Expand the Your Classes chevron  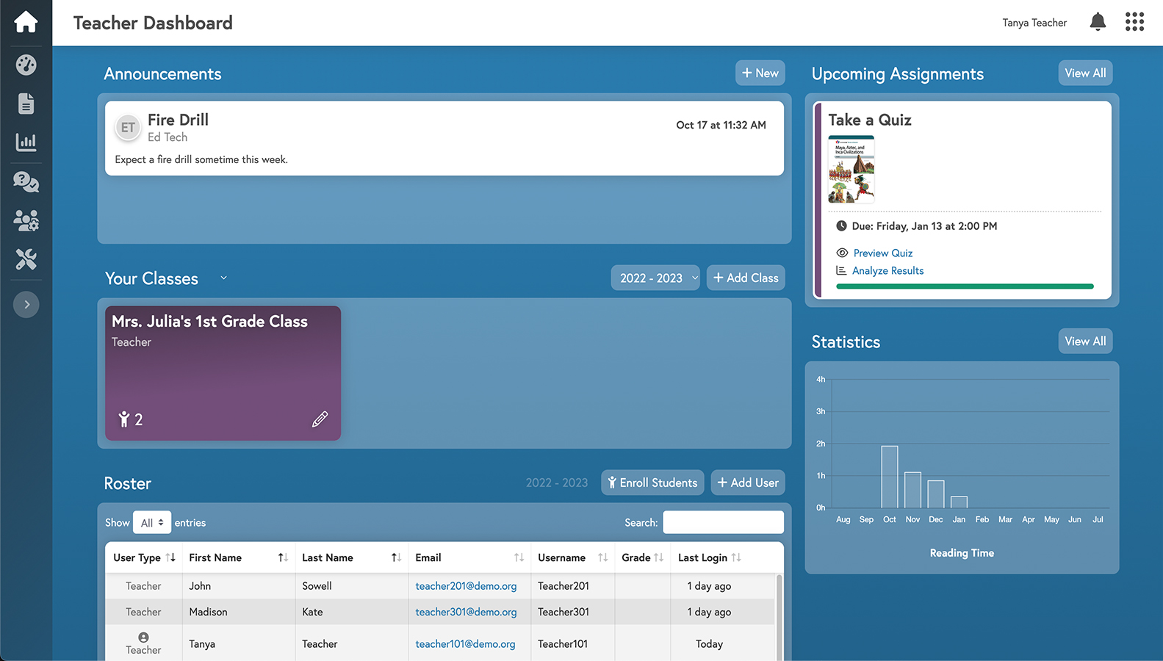[223, 278]
